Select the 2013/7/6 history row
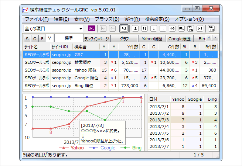242x166 pixels. click(183, 140)
